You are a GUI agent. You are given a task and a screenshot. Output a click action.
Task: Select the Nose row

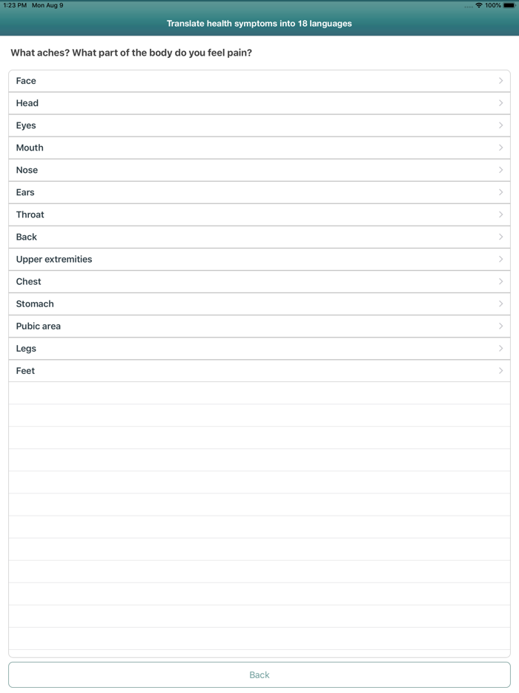coord(259,169)
